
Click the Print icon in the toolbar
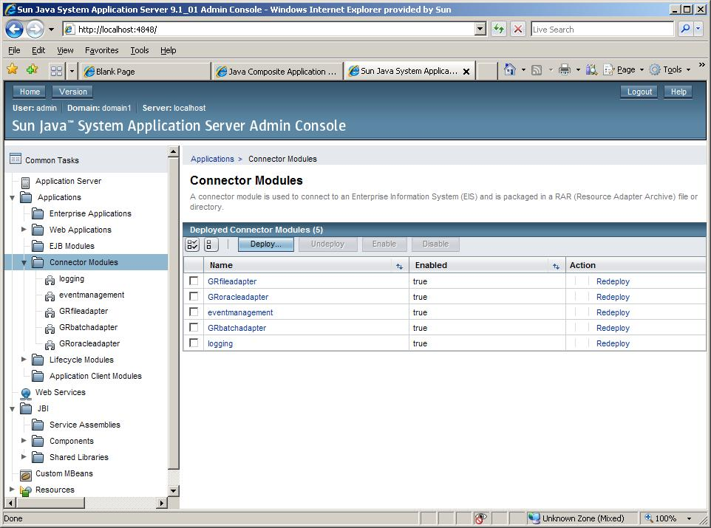pos(564,69)
